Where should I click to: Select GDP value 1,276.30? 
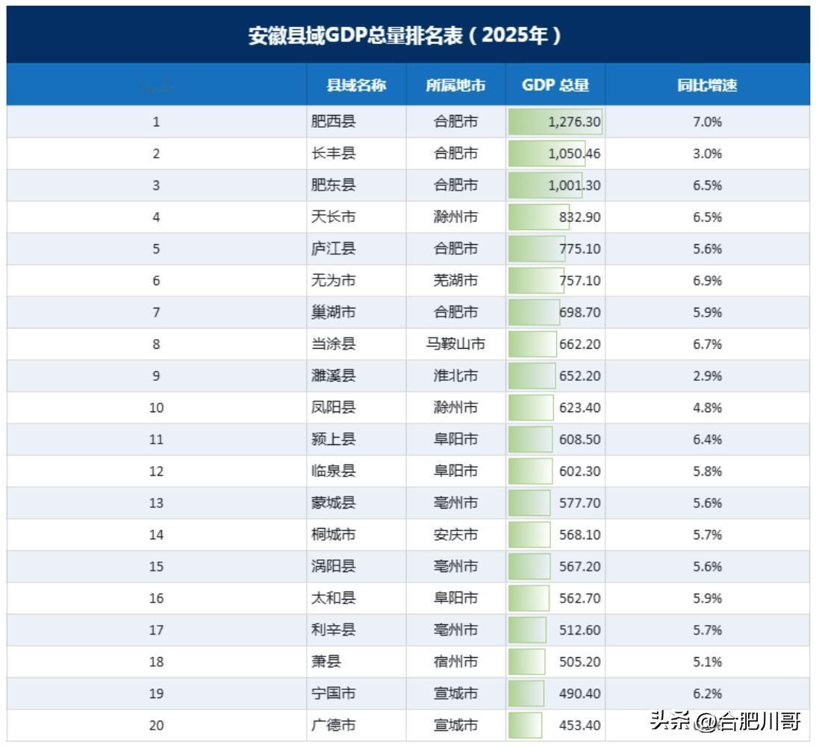click(x=574, y=122)
